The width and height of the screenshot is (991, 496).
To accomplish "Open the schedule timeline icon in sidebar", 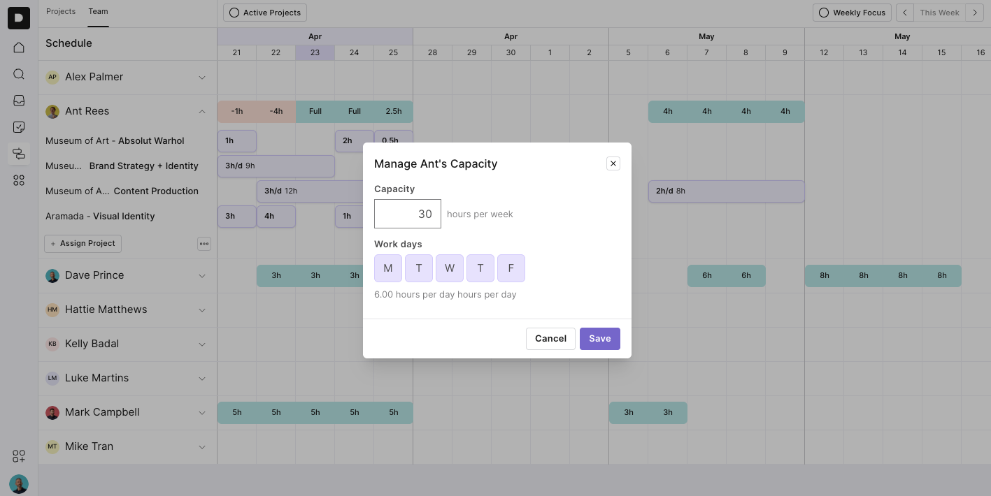I will pos(19,154).
